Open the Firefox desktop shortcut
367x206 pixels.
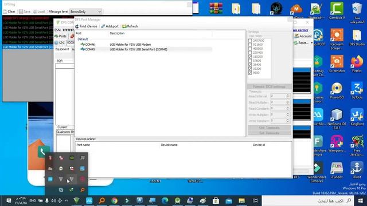click(x=357, y=64)
